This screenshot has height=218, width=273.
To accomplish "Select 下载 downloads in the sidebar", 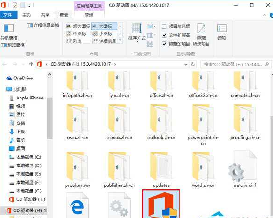I will pyautogui.click(x=17, y=132).
